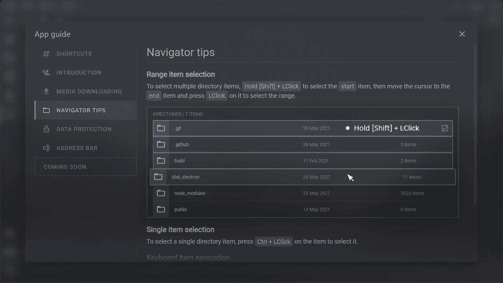Click the Media Downloading download icon

click(x=46, y=91)
